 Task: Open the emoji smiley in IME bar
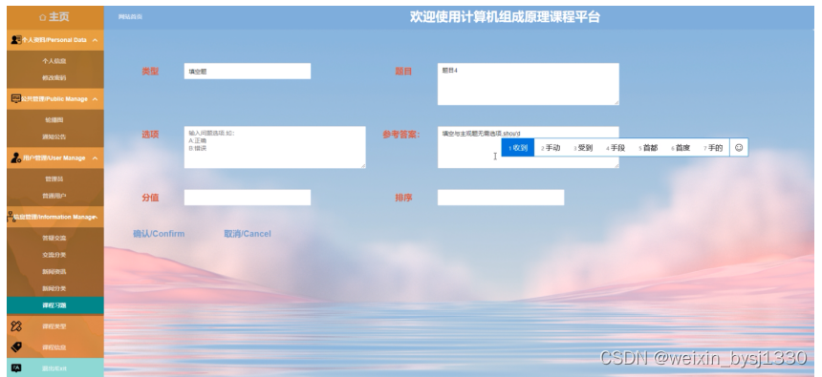[739, 148]
